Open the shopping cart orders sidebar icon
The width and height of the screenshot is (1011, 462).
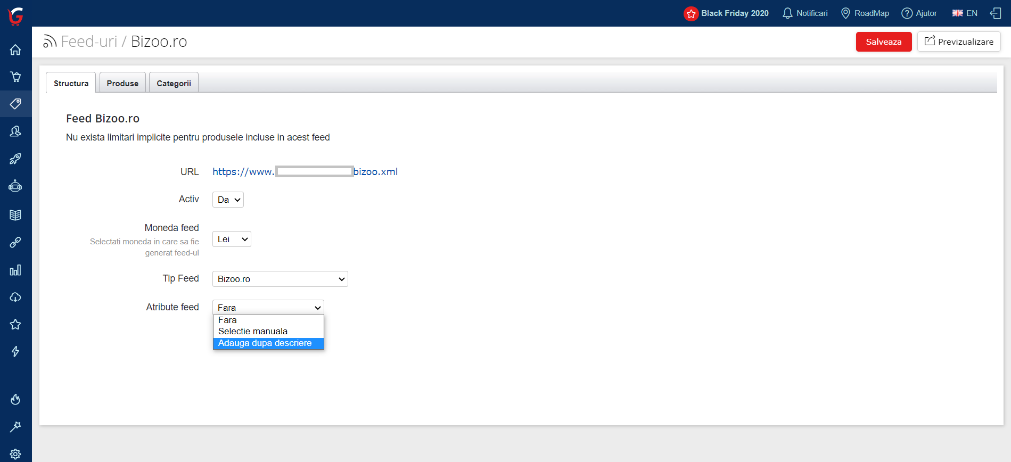pos(15,77)
